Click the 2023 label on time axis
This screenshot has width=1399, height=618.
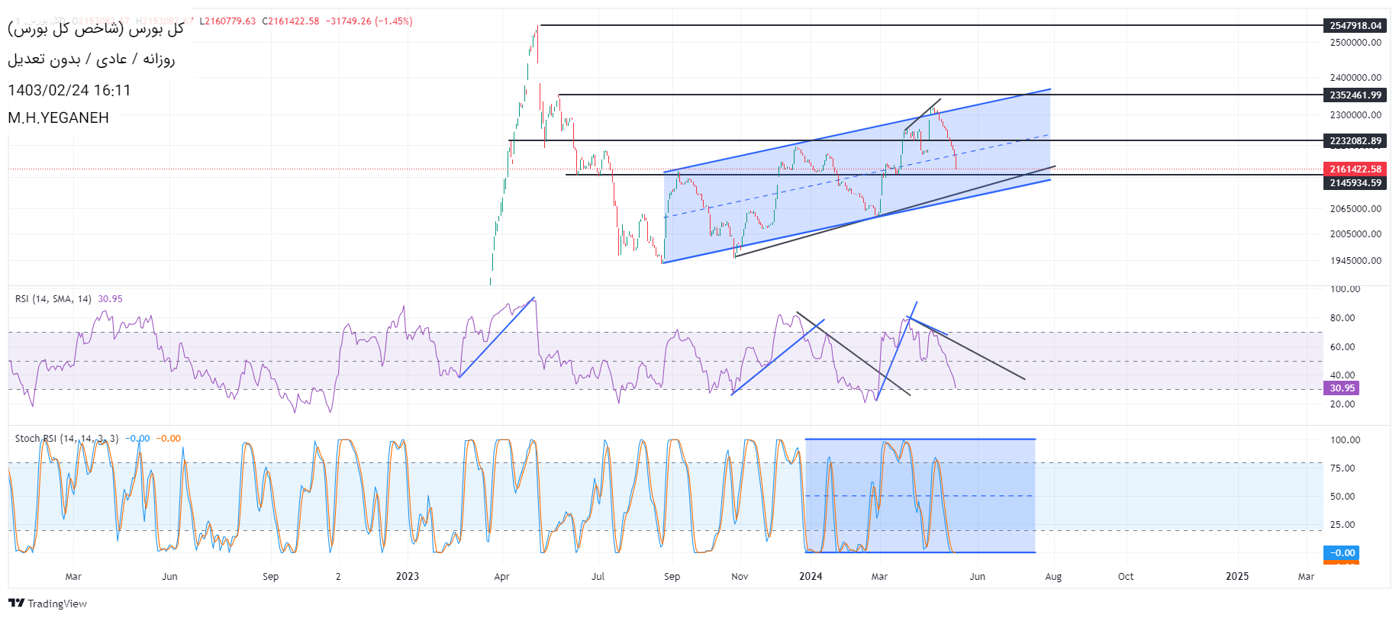click(x=408, y=576)
